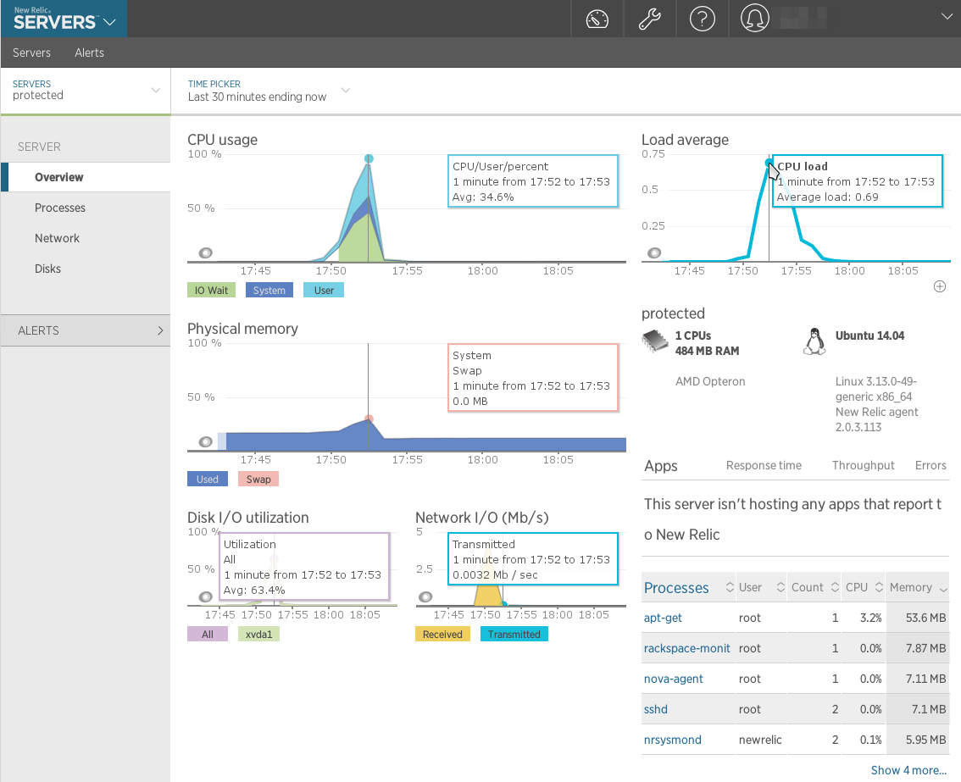The image size is (961, 782).
Task: Toggle the IO Wait legend in CPU usage
Action: 211,291
